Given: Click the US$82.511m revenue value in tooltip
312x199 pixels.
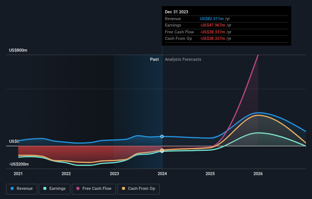Looking at the screenshot, I should coord(212,19).
